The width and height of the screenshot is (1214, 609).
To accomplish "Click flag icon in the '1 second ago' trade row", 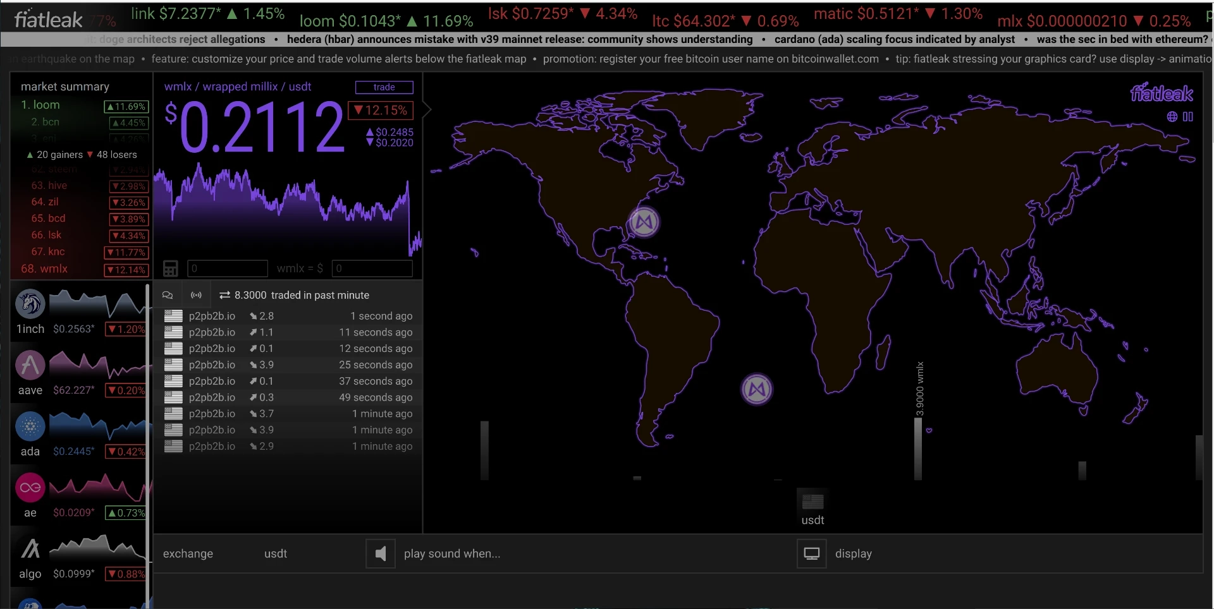I will click(173, 316).
